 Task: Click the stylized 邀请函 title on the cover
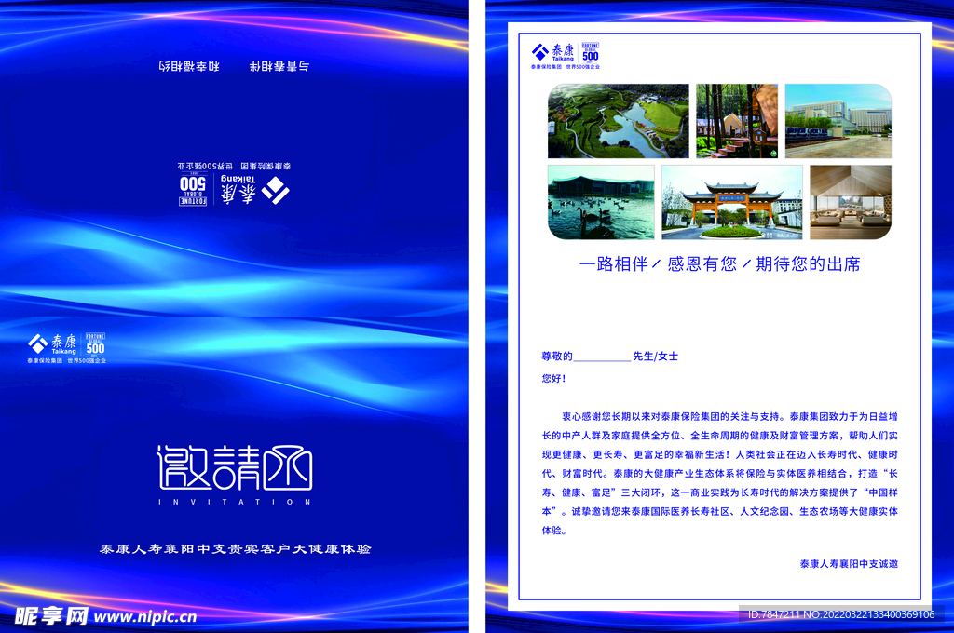235,467
